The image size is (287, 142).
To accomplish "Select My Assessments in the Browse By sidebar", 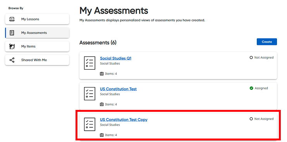I will [37, 33].
